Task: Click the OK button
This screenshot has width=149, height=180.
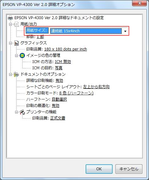Action: pyautogui.click(x=99, y=169)
